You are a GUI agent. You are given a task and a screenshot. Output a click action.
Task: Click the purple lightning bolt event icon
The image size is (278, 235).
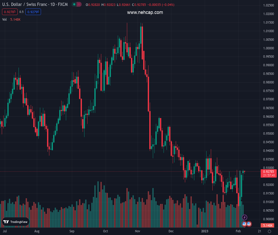(245, 217)
